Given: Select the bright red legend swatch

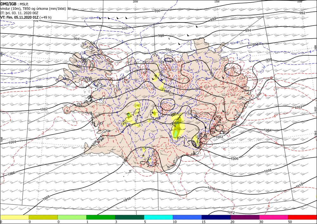Looking at the screenshot, I should pos(302,217).
